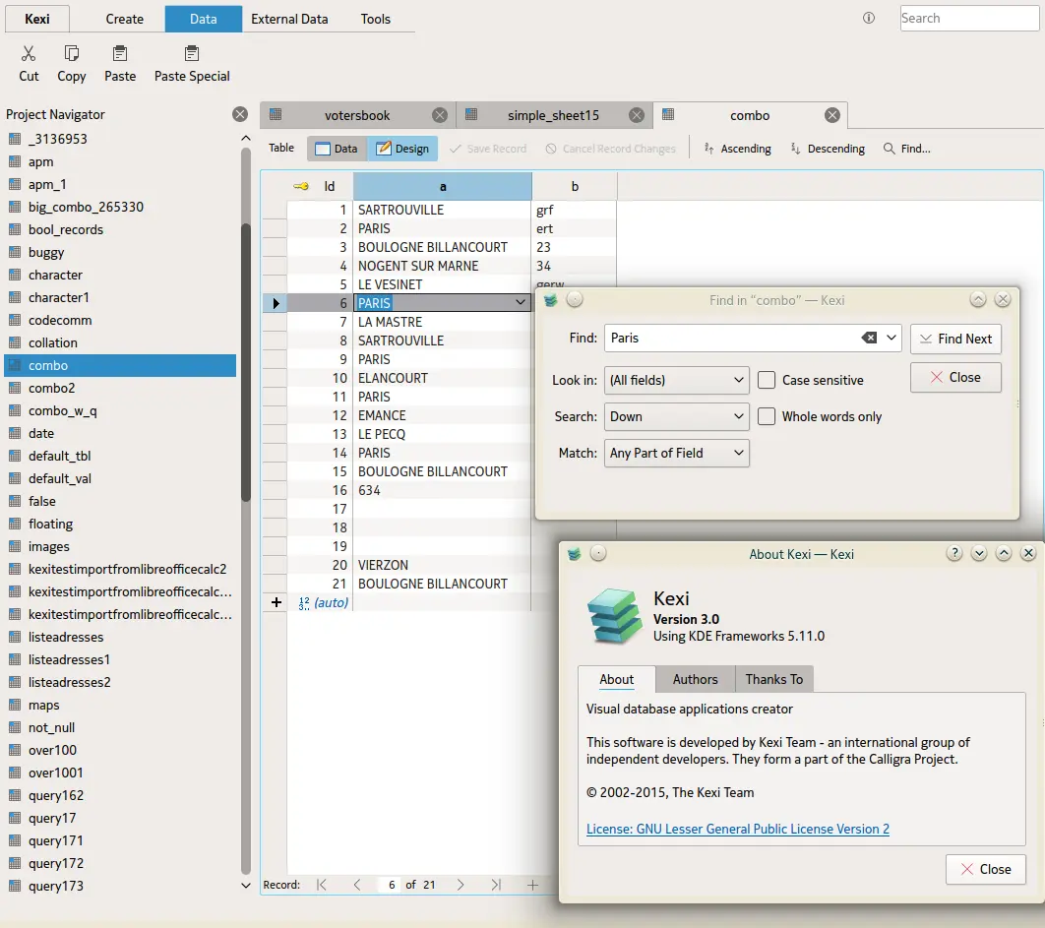Switch to the Authors tab
The height and width of the screenshot is (928, 1045).
(695, 679)
